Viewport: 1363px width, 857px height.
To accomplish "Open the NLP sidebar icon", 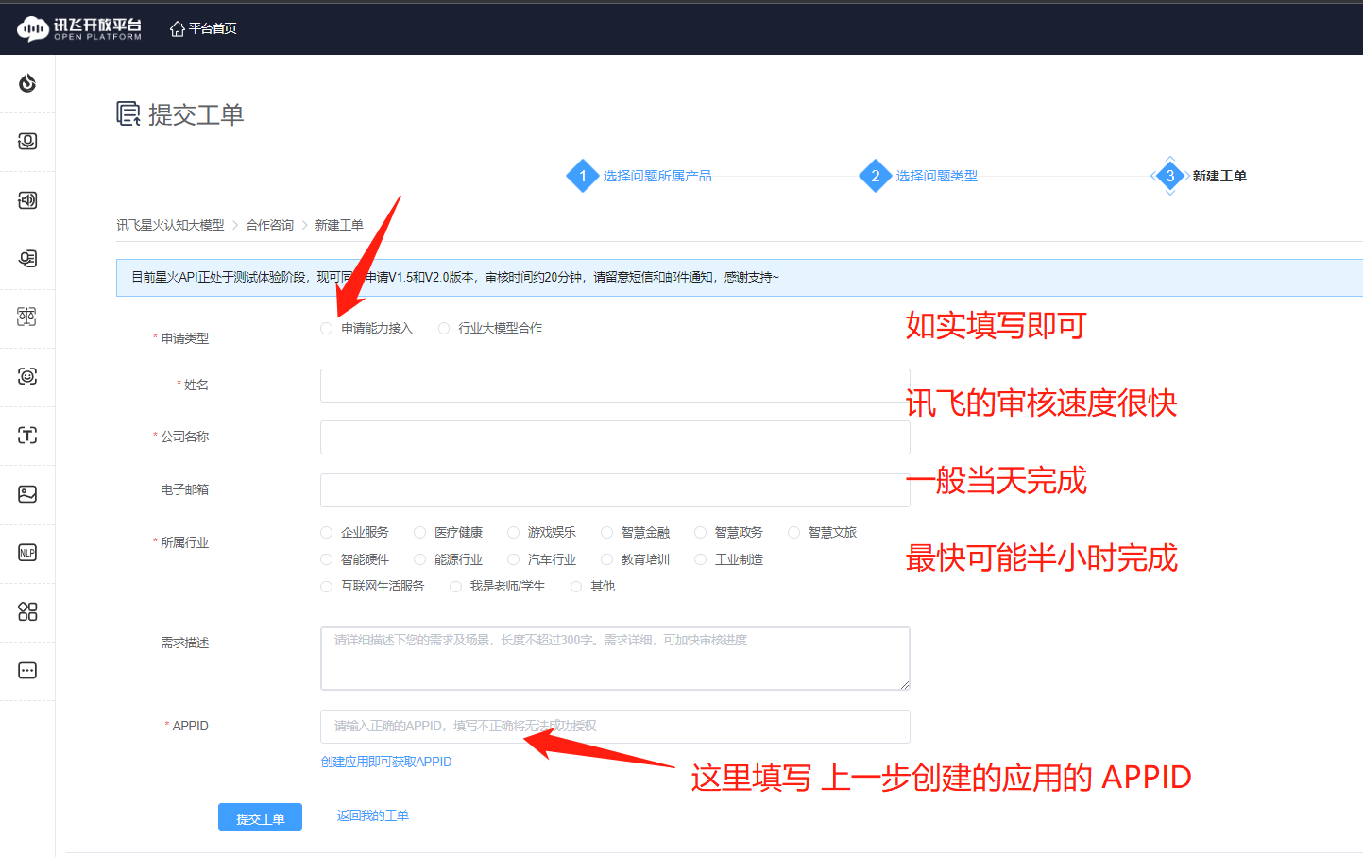I will click(x=27, y=553).
